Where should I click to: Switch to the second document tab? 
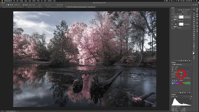pyautogui.click(x=35, y=7)
